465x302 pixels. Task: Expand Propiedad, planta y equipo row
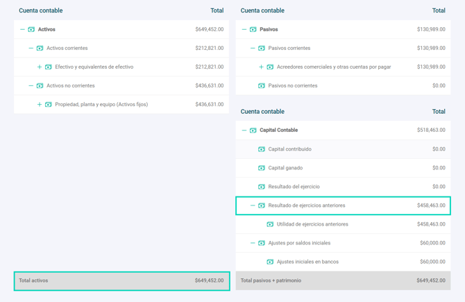(x=40, y=105)
